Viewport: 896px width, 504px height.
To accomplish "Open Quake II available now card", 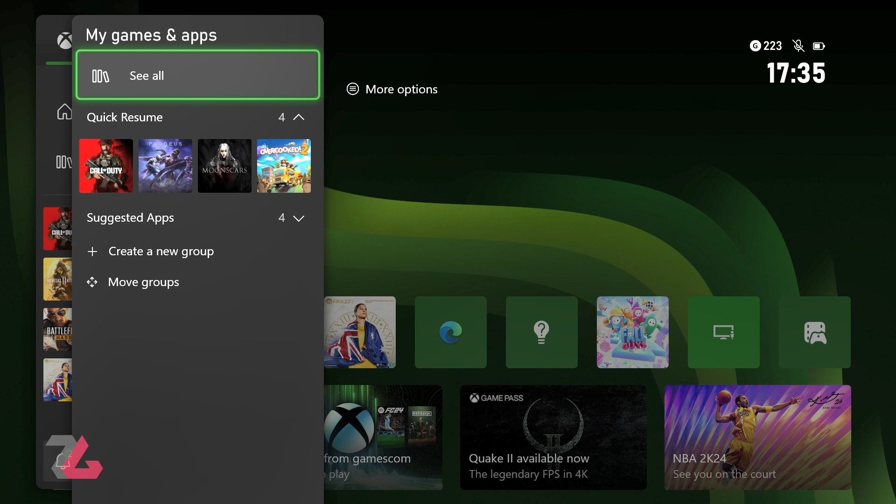I will coord(553,437).
